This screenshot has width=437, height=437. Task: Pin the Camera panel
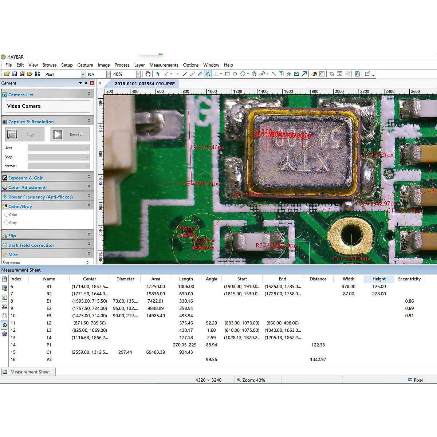[x=86, y=83]
